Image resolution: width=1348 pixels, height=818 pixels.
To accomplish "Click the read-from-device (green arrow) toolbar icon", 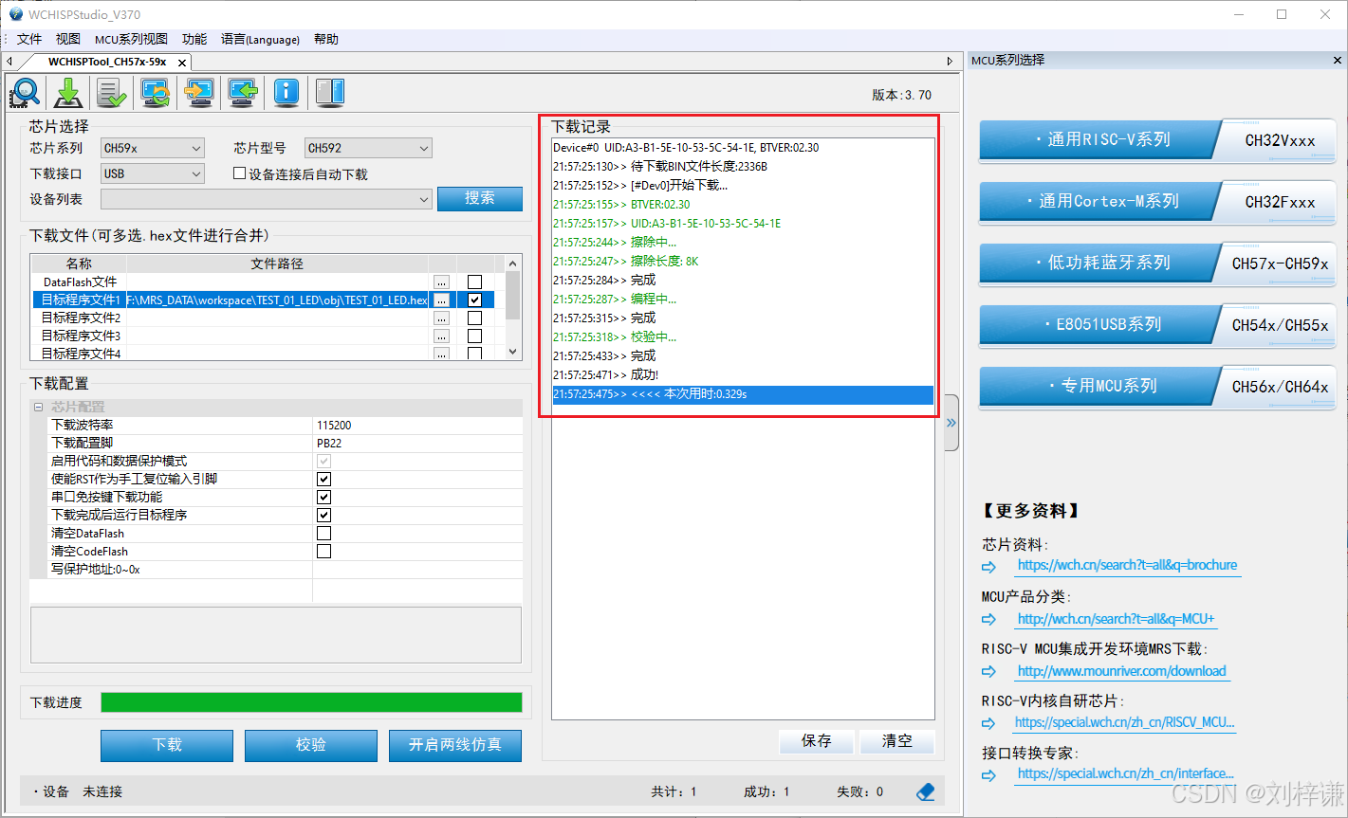I will [242, 92].
